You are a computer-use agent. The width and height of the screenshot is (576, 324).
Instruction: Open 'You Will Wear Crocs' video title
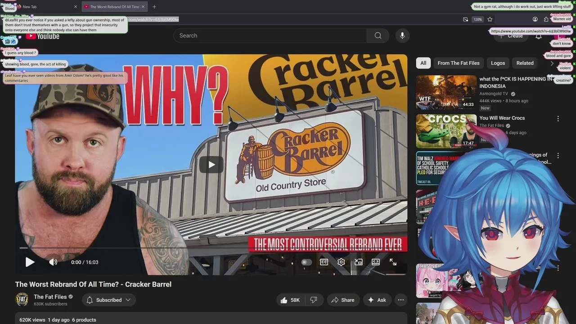[x=502, y=118]
